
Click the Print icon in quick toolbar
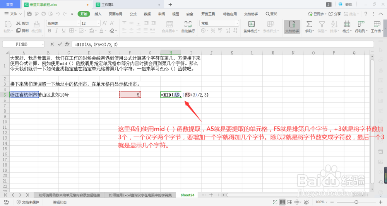(x=43, y=14)
